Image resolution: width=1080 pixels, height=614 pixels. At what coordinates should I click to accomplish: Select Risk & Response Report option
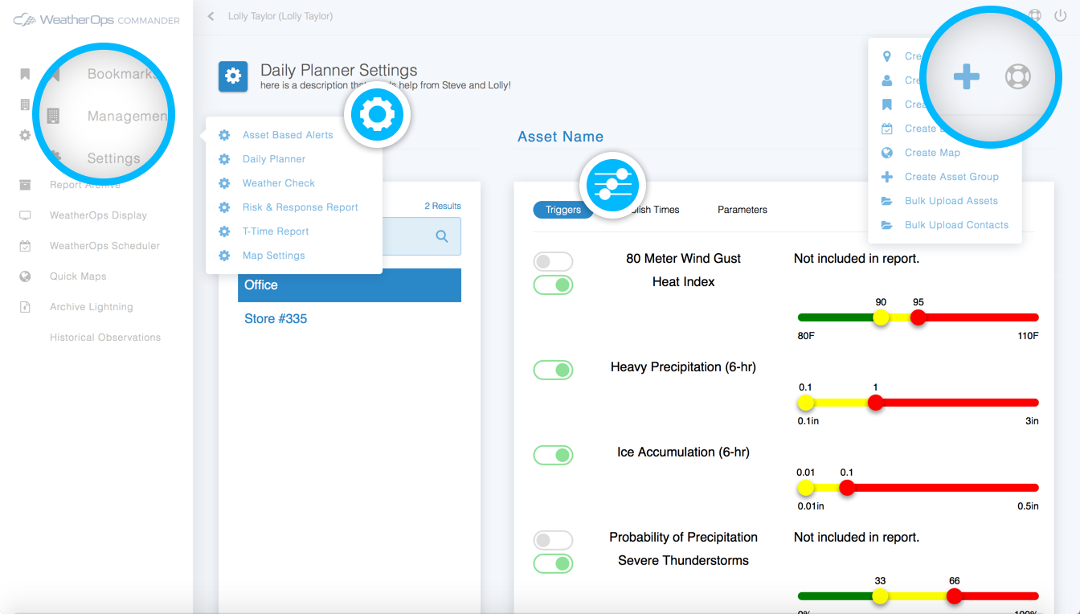click(301, 207)
